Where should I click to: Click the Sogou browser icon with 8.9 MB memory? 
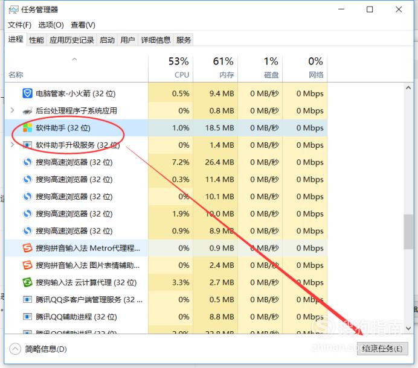27,231
